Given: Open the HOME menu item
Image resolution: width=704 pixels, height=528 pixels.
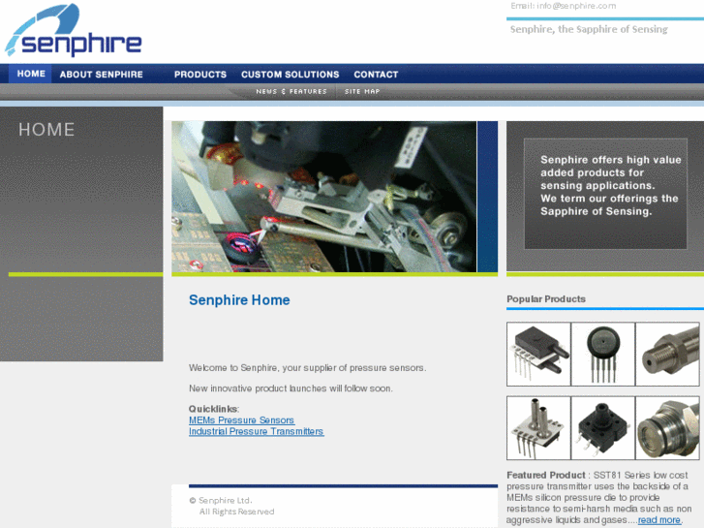Looking at the screenshot, I should (x=31, y=74).
